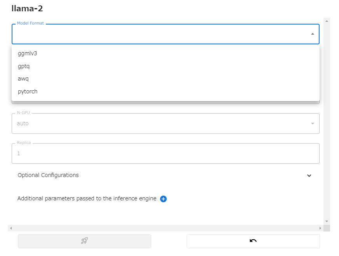Expand the Optional Configurations section

[165, 175]
